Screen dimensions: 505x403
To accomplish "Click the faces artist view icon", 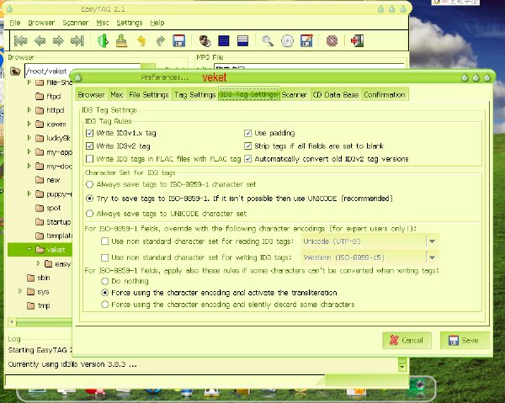I will [205, 41].
